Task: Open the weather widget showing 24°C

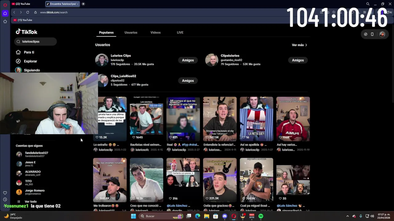Action: 13,216
